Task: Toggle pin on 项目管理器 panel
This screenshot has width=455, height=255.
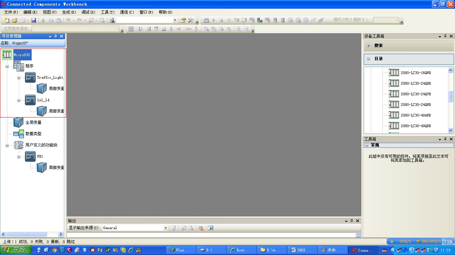Action: click(56, 36)
